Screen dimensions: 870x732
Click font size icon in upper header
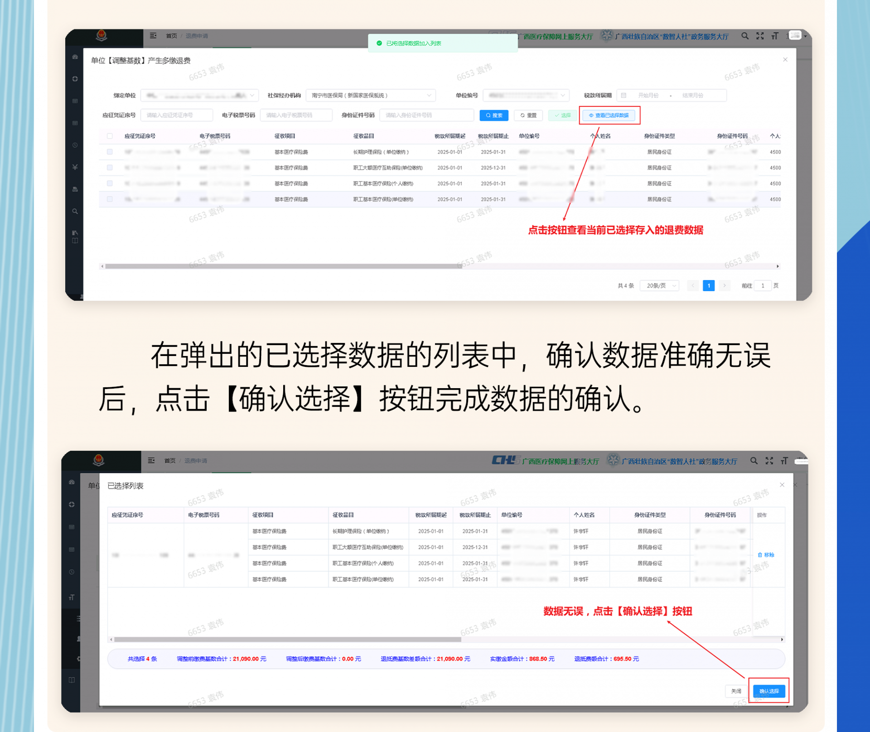coord(775,36)
